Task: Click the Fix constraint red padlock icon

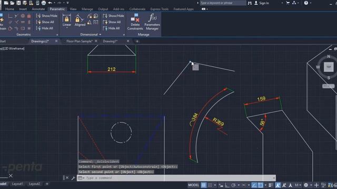Action: 29,16
